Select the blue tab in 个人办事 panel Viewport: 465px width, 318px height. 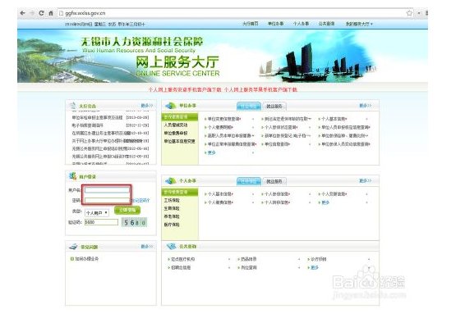(249, 181)
